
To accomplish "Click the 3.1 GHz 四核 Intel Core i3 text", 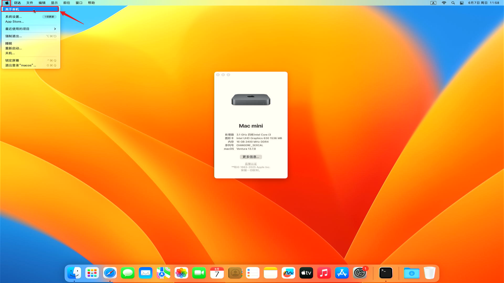I will coord(254,135).
